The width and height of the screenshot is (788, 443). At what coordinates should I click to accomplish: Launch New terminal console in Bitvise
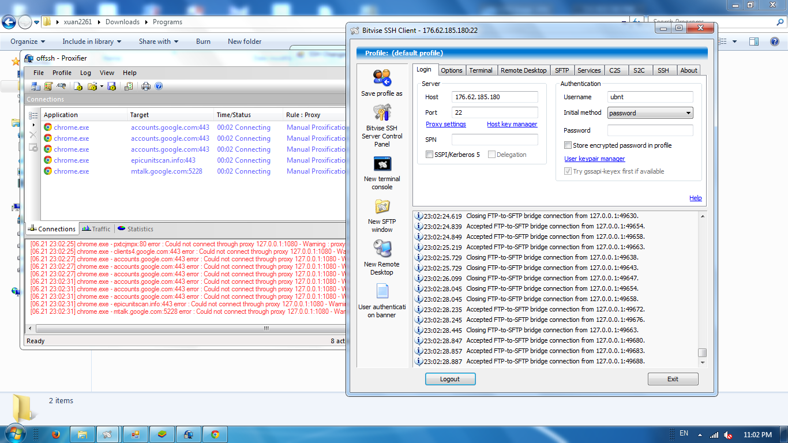point(382,172)
